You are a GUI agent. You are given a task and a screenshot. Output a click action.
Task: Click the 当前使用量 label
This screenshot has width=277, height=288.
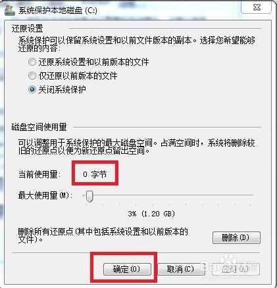[39, 175]
